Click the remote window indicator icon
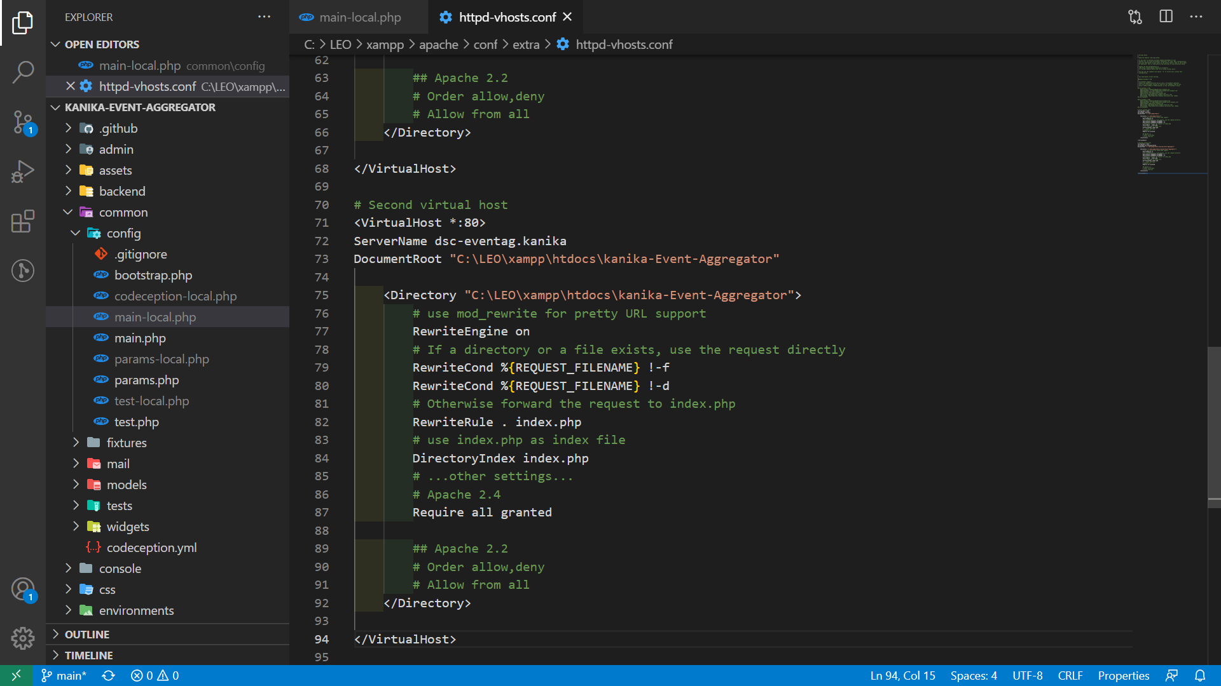This screenshot has width=1221, height=686. (16, 675)
